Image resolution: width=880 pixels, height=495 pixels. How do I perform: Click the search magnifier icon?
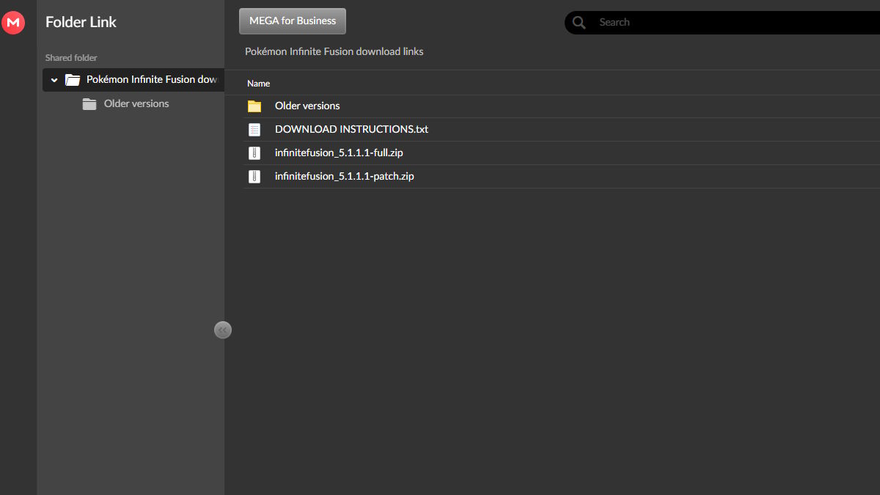[x=579, y=23]
